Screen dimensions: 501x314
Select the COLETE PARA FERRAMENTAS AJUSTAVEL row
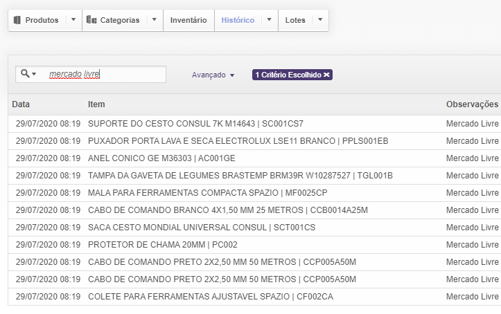point(210,297)
